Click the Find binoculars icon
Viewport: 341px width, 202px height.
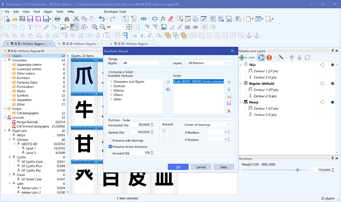click(67, 19)
